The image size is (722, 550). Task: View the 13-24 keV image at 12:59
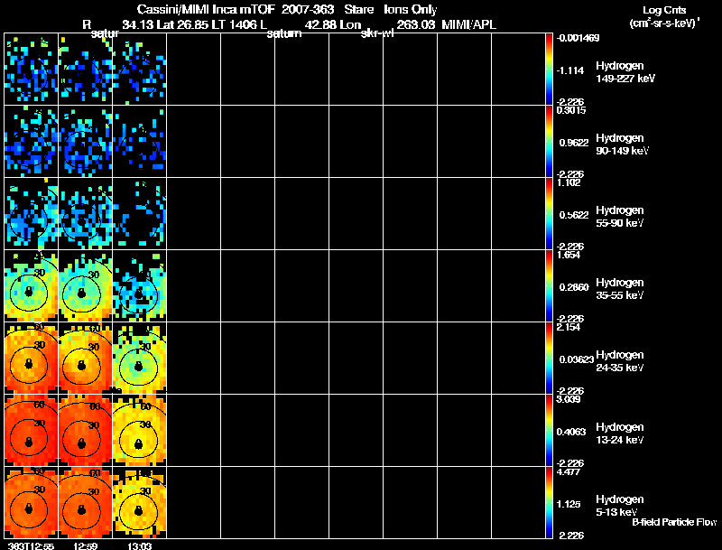click(x=85, y=431)
